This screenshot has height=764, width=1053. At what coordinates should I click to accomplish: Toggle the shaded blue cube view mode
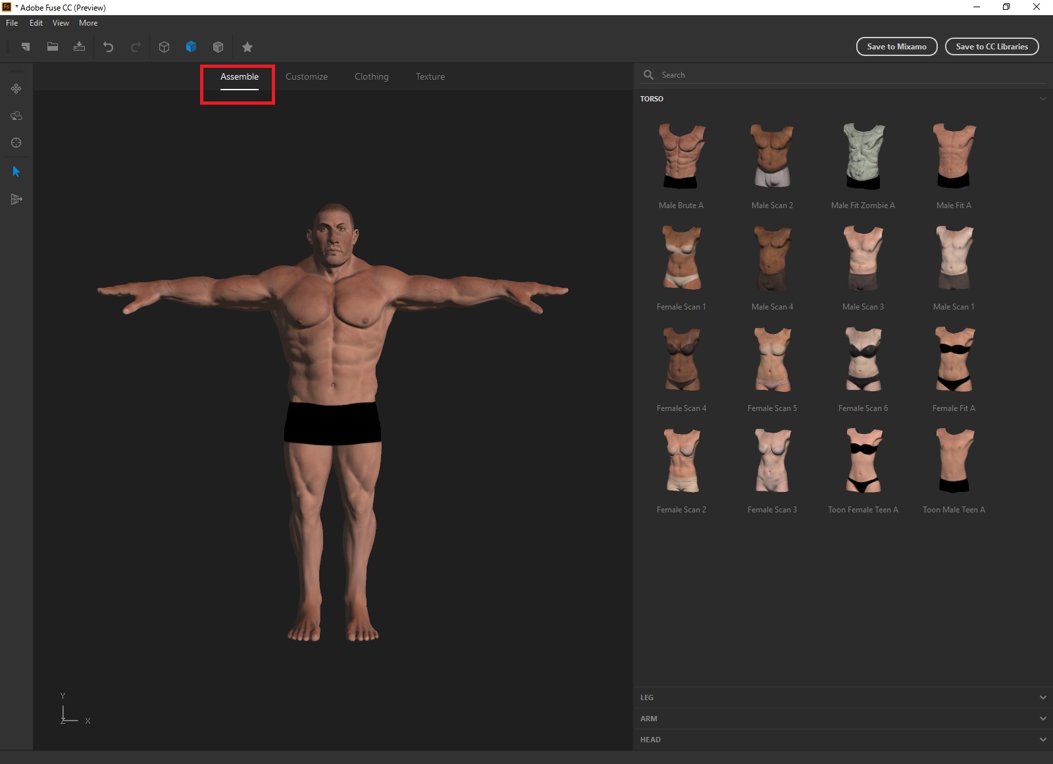(x=192, y=47)
